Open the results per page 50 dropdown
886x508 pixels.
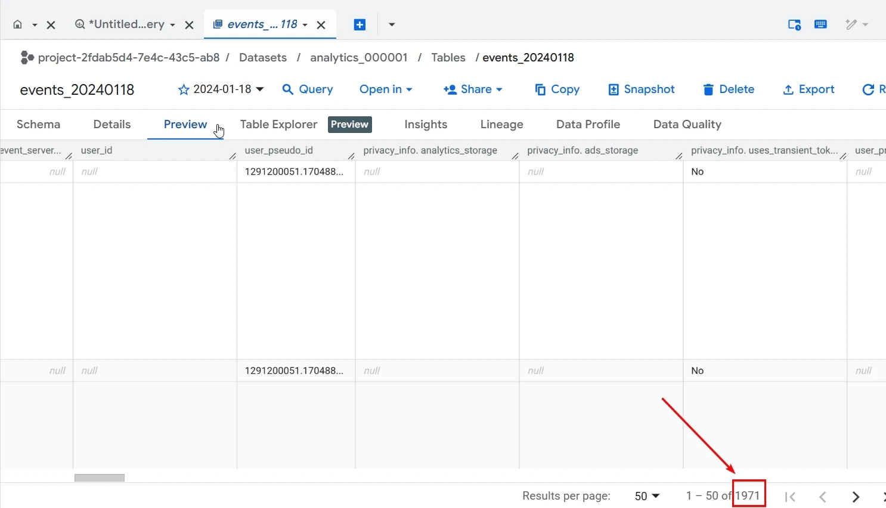click(648, 496)
